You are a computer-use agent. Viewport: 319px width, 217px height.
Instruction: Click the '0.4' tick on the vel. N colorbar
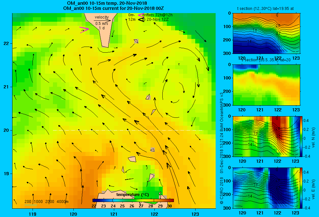[x=306, y=121]
